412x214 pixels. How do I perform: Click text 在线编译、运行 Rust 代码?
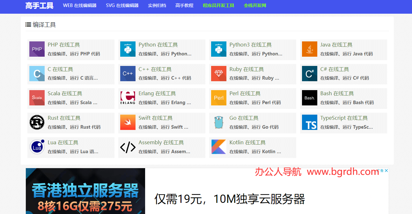(74, 127)
